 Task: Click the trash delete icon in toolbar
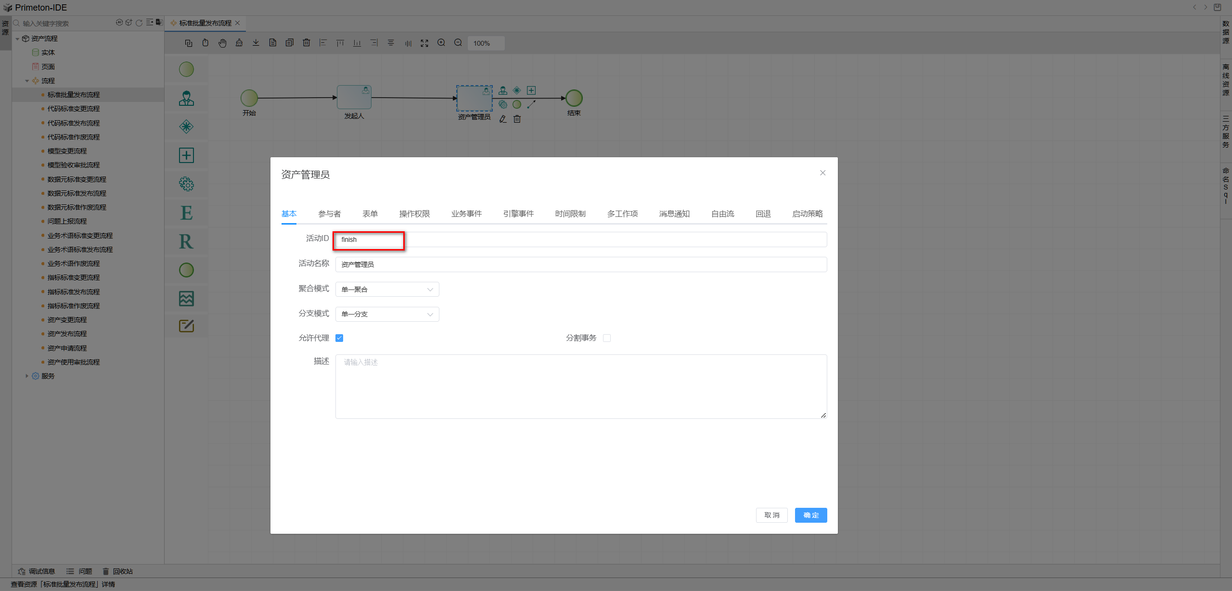click(x=306, y=43)
